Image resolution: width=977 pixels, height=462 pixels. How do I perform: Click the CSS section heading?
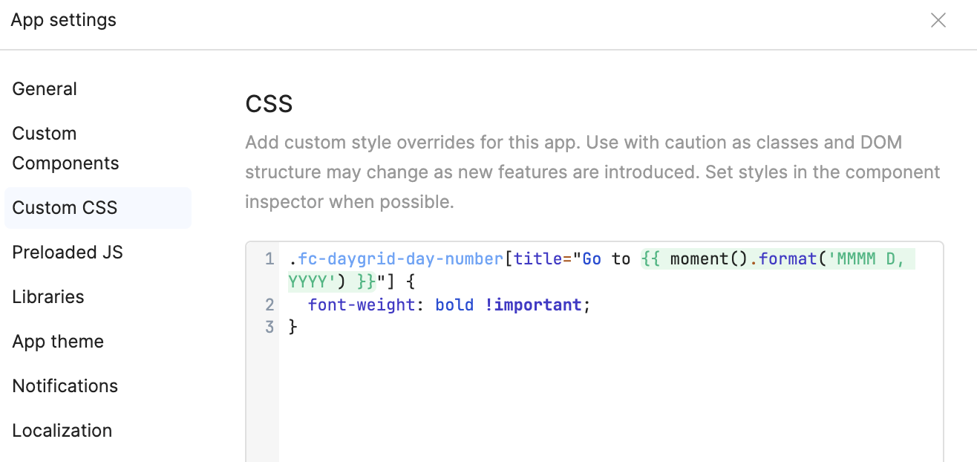(x=269, y=104)
